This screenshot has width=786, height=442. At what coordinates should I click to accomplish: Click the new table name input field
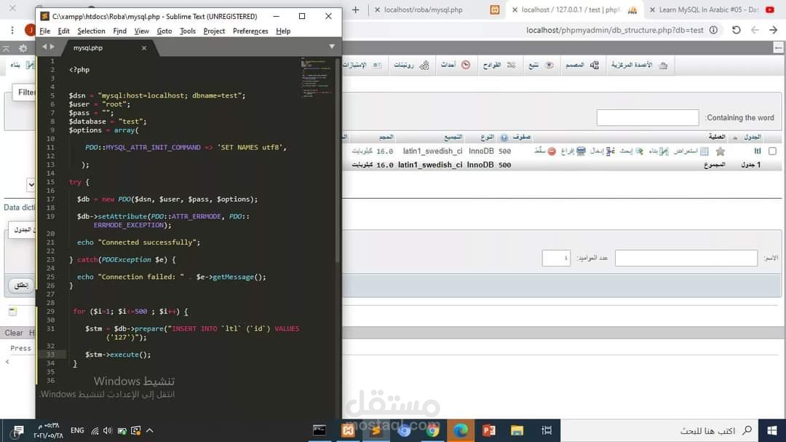tap(686, 258)
